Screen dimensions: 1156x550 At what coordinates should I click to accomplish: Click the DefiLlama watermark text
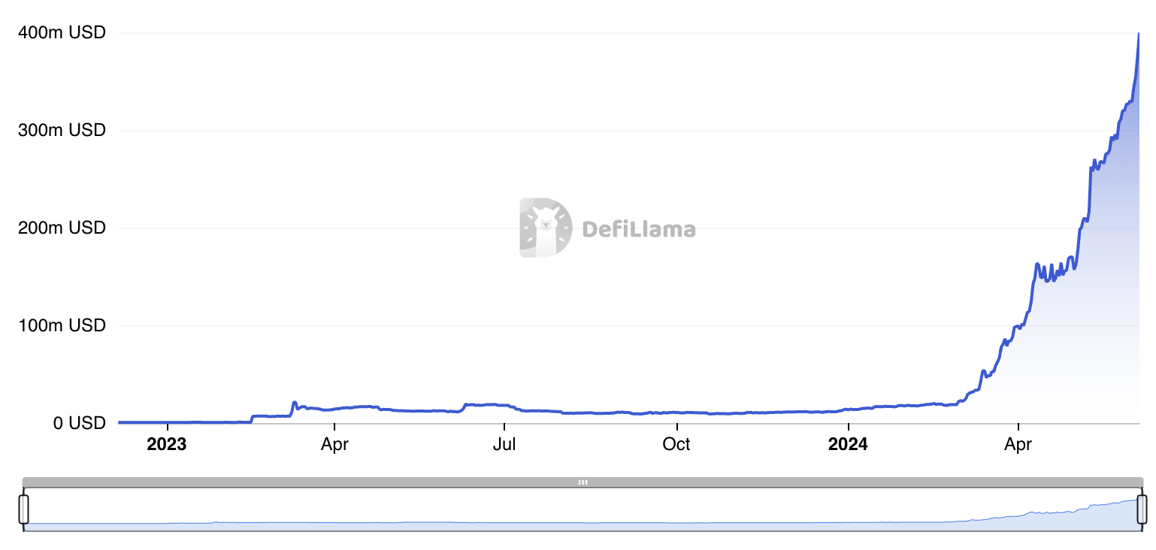point(639,229)
